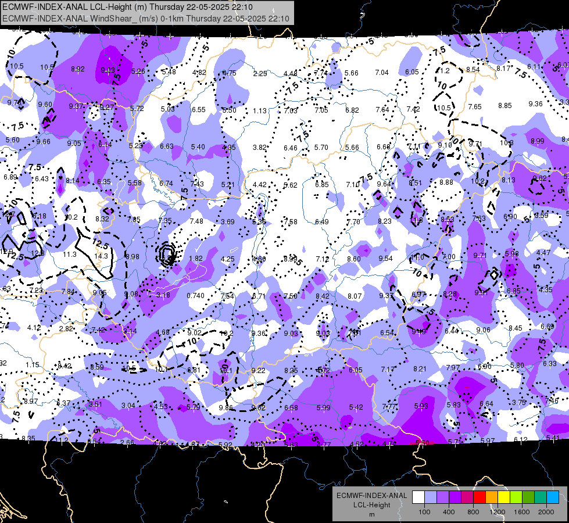The width and height of the screenshot is (569, 523).
Task: Click the map value 8.85
Action: tap(504, 106)
